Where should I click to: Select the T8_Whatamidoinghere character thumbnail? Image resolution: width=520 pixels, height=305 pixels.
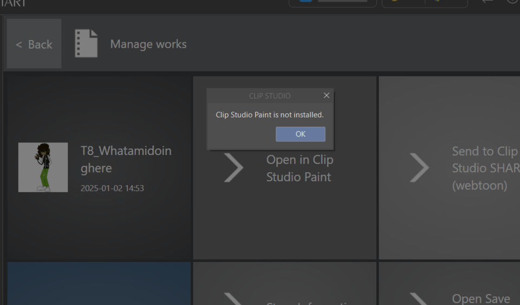(x=43, y=167)
